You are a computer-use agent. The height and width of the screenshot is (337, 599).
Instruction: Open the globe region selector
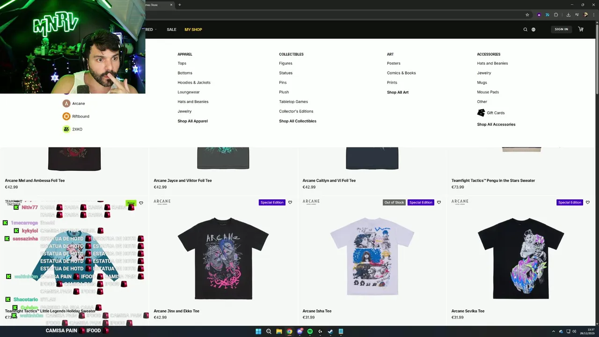pos(533,29)
